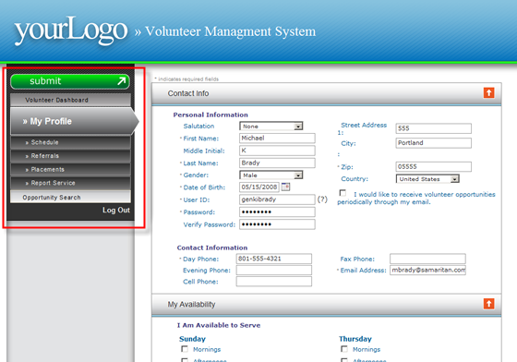Click the Date of Birth field
Screen dimensions: 517x362
pos(259,187)
